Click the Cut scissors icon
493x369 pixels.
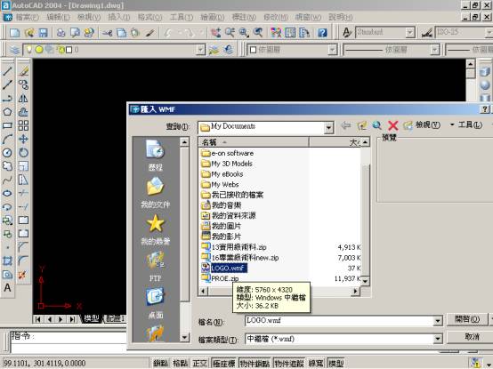107,33
